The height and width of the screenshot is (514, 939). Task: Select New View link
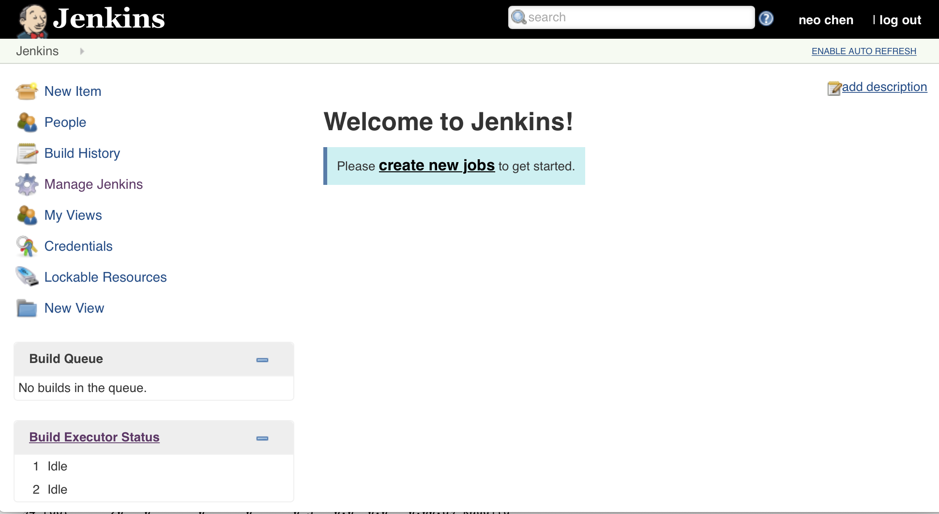(74, 308)
